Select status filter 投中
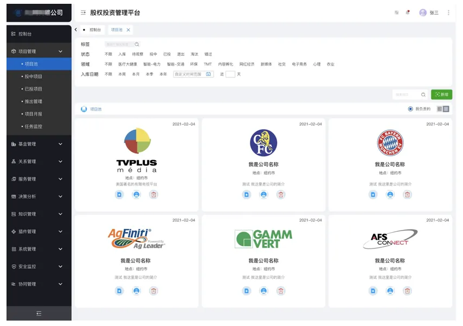463x326 pixels. pyautogui.click(x=153, y=54)
